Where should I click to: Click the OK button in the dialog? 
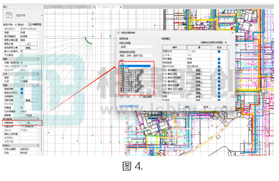click(187, 107)
